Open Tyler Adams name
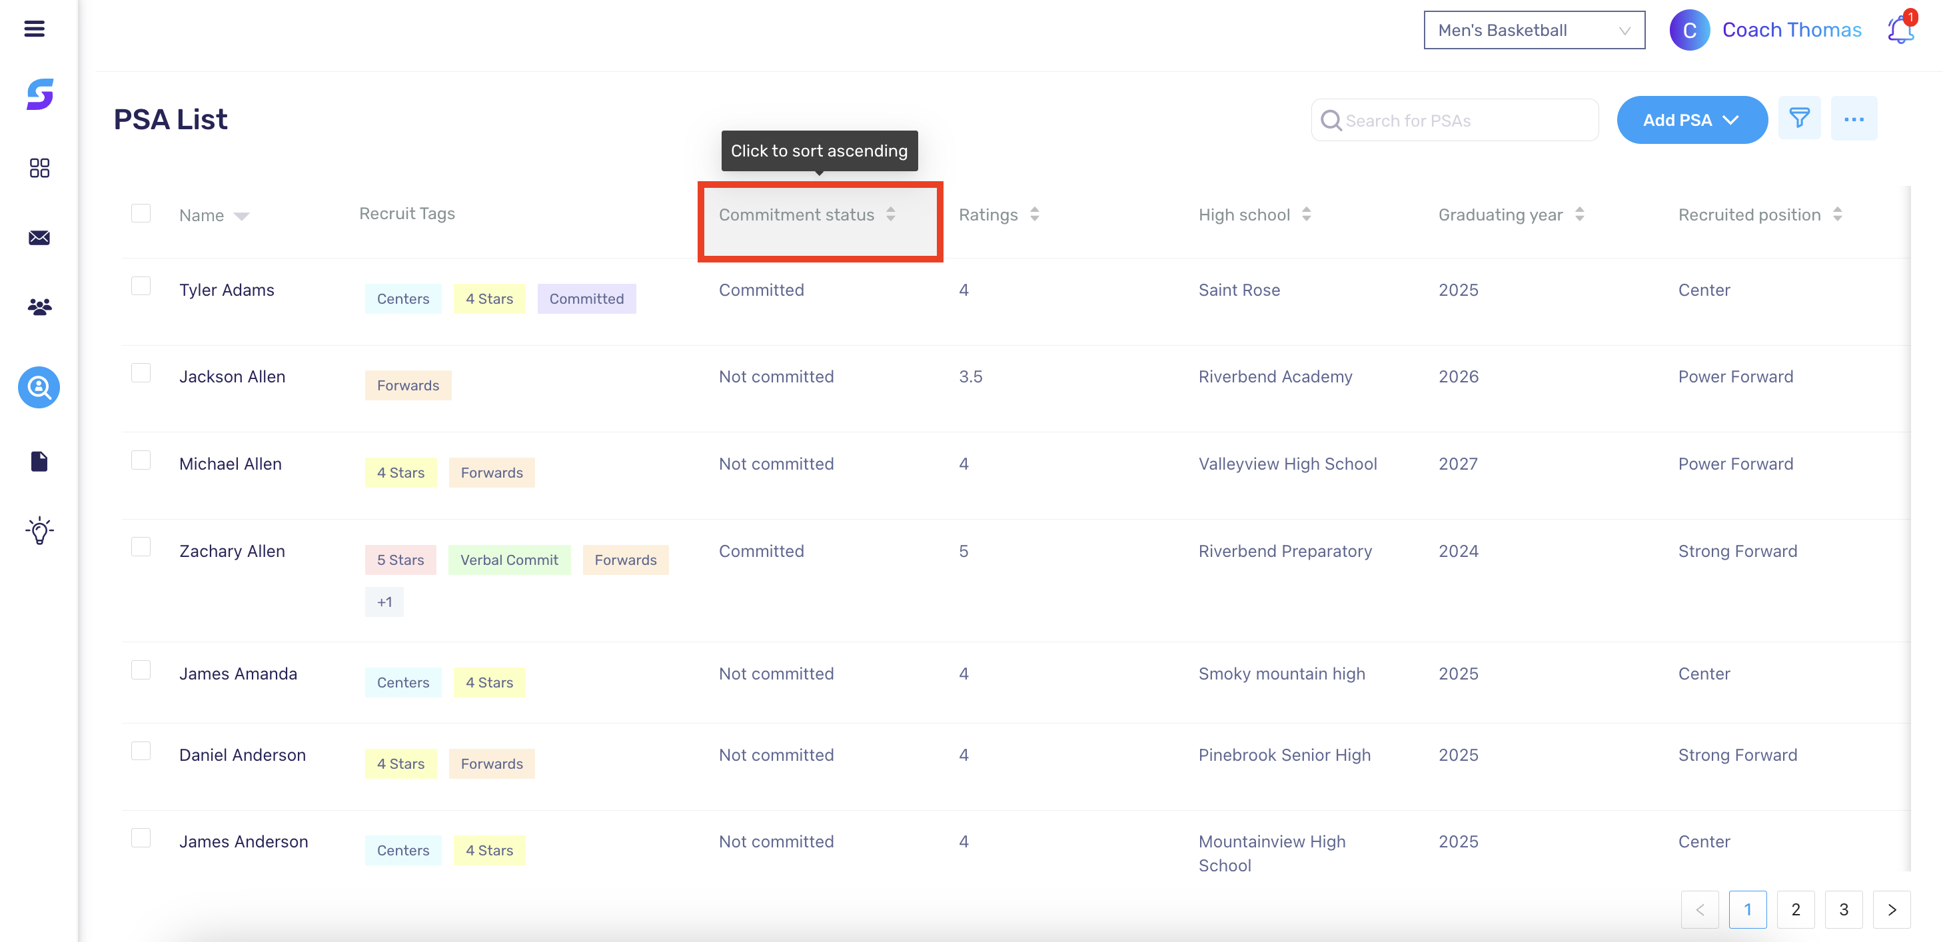The image size is (1943, 942). pos(227,290)
